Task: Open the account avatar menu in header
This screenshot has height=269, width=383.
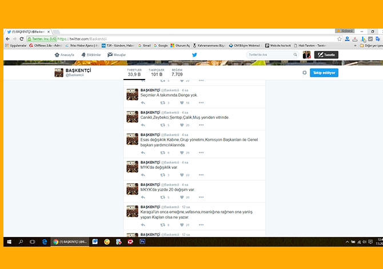Action: (x=307, y=55)
